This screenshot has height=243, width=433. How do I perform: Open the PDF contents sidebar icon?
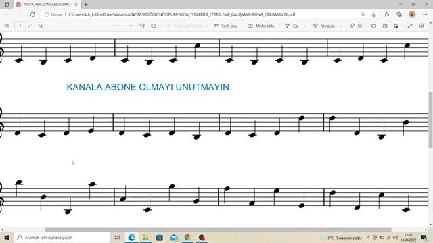coord(7,26)
